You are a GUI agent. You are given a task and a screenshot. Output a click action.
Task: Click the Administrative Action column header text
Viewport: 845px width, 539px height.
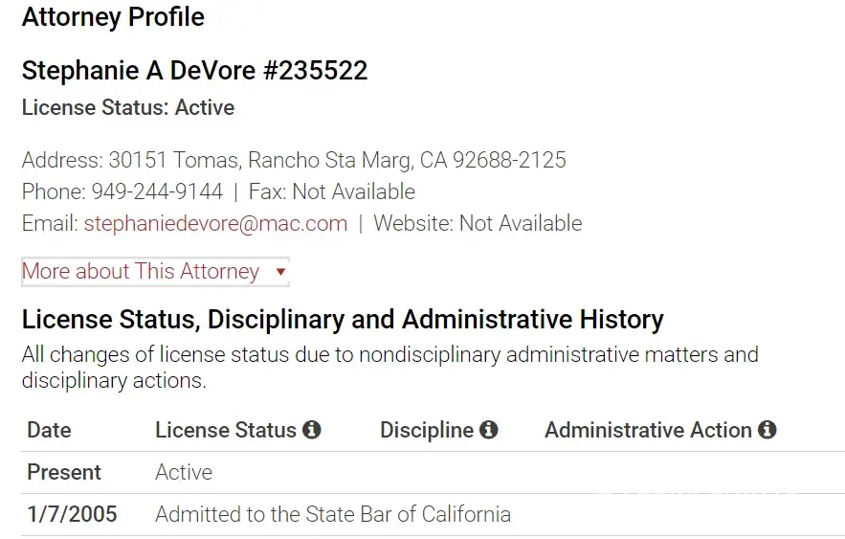(x=648, y=431)
